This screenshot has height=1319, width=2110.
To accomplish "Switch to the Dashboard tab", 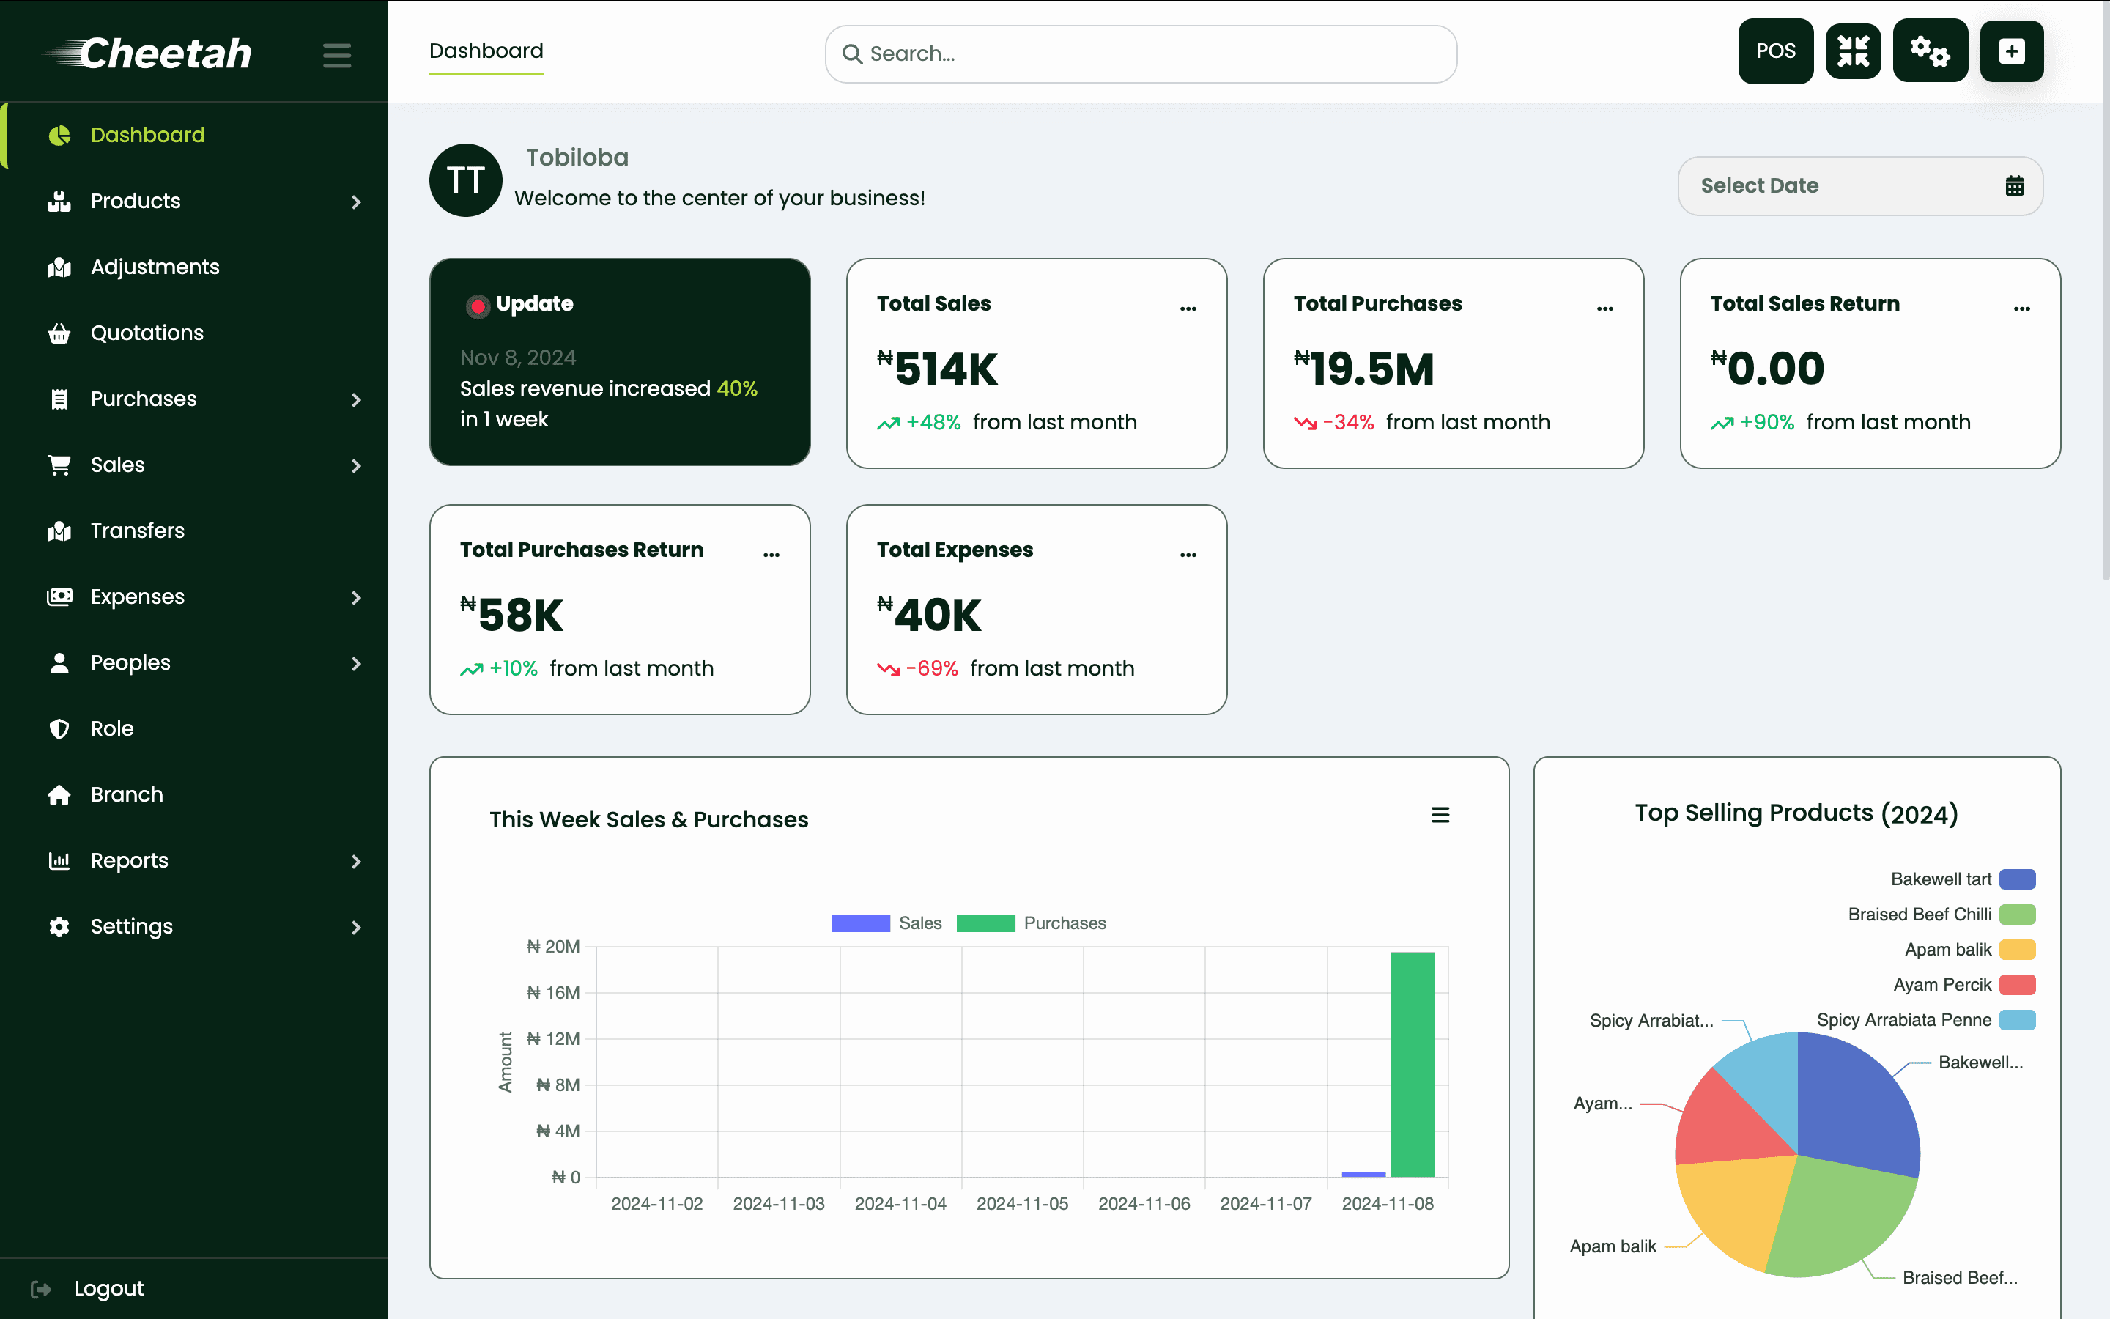I will pos(486,51).
